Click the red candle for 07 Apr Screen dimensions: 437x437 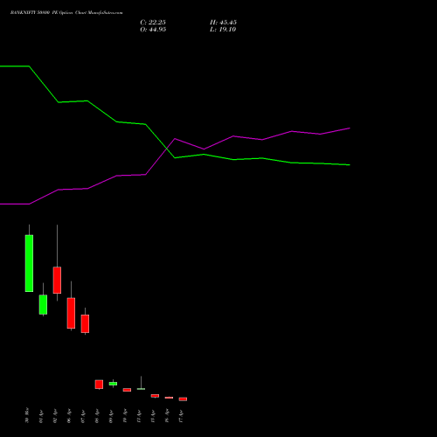point(85,323)
